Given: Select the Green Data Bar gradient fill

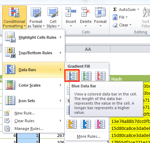Looking at the screenshot, I should pos(86,76).
